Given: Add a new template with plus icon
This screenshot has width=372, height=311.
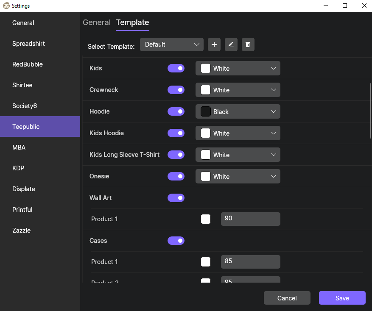Looking at the screenshot, I should coord(214,44).
